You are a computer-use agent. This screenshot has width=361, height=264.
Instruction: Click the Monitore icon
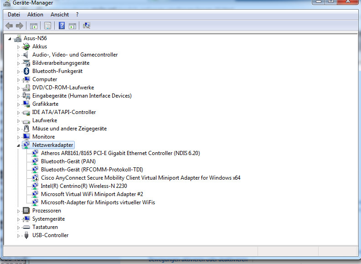(26, 137)
